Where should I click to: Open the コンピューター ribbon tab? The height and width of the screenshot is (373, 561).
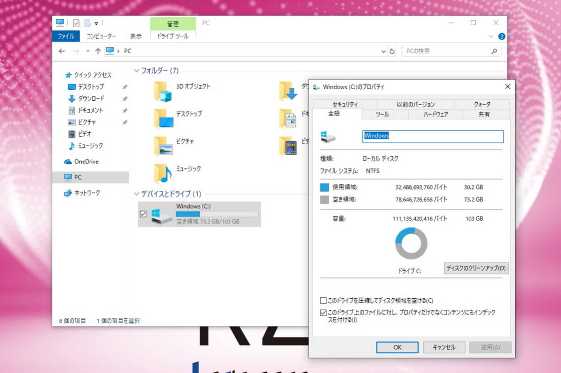coord(101,36)
